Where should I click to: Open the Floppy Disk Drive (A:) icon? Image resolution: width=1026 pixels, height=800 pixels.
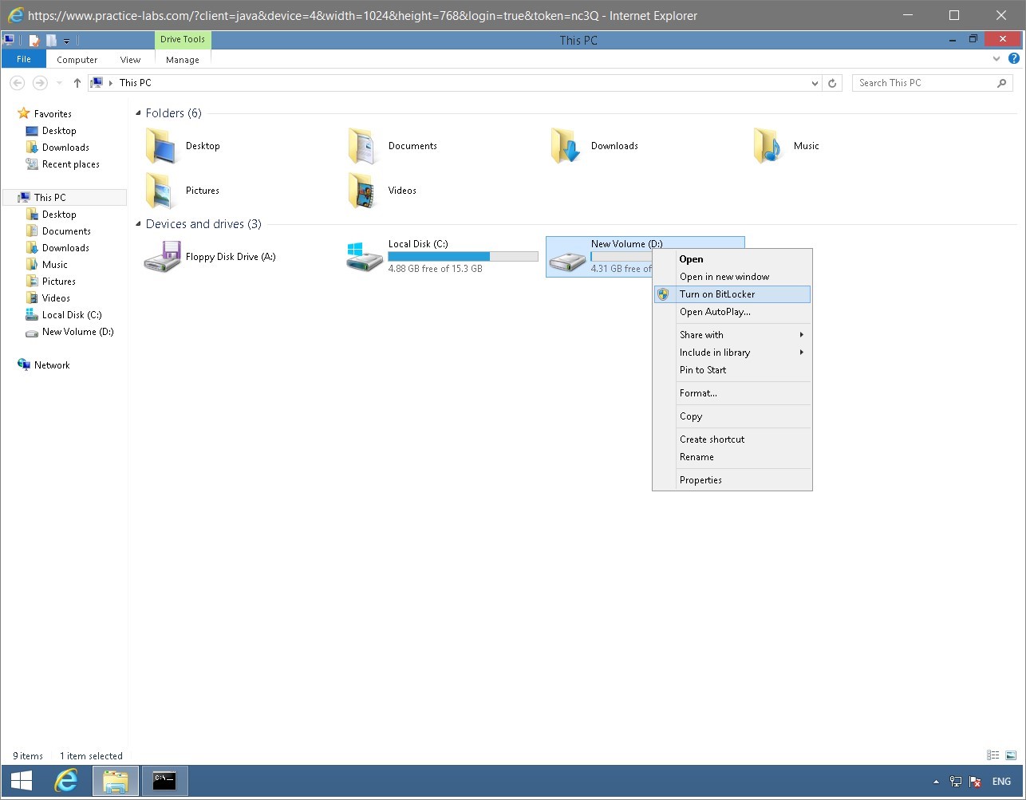coord(162,256)
